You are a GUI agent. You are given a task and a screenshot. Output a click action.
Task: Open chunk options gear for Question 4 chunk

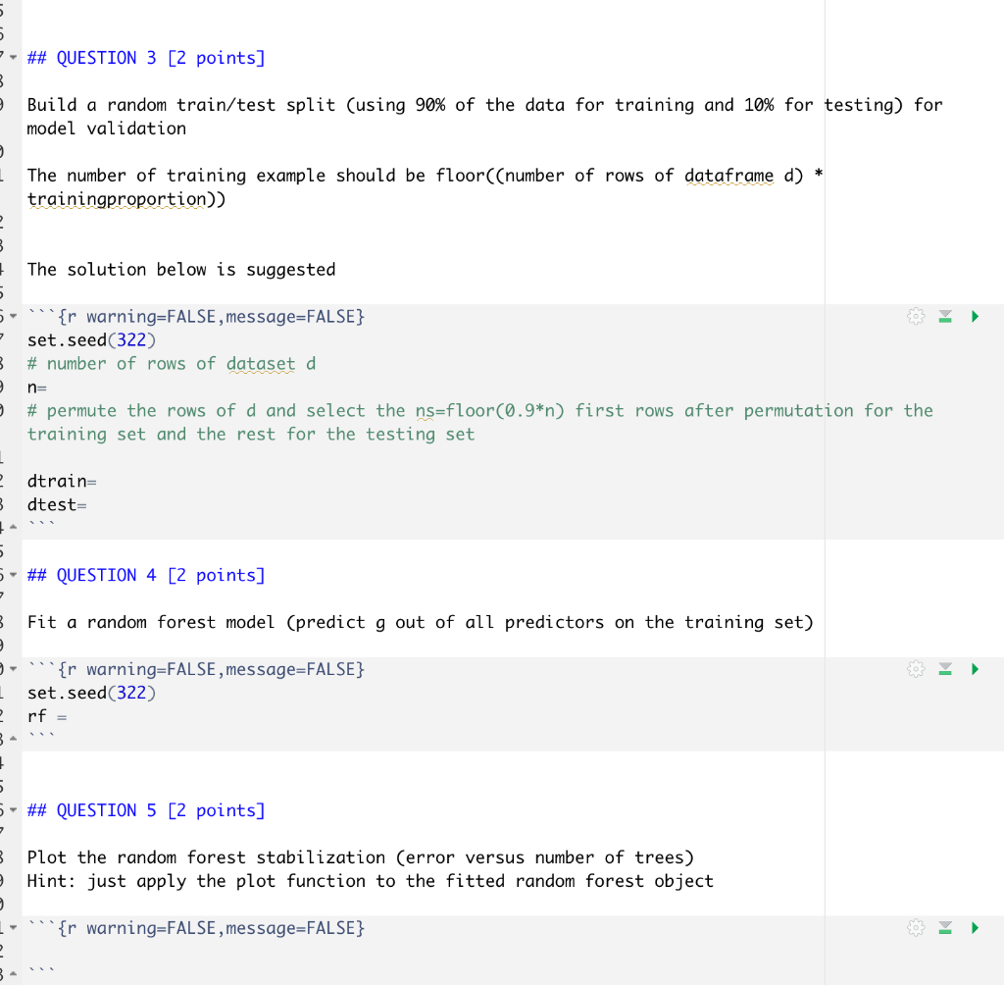pyautogui.click(x=916, y=669)
